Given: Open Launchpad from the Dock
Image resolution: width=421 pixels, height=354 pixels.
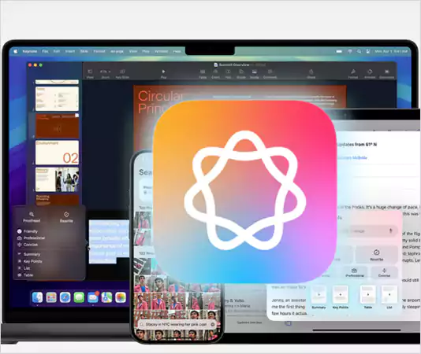Looking at the screenshot, I should pos(51,297).
